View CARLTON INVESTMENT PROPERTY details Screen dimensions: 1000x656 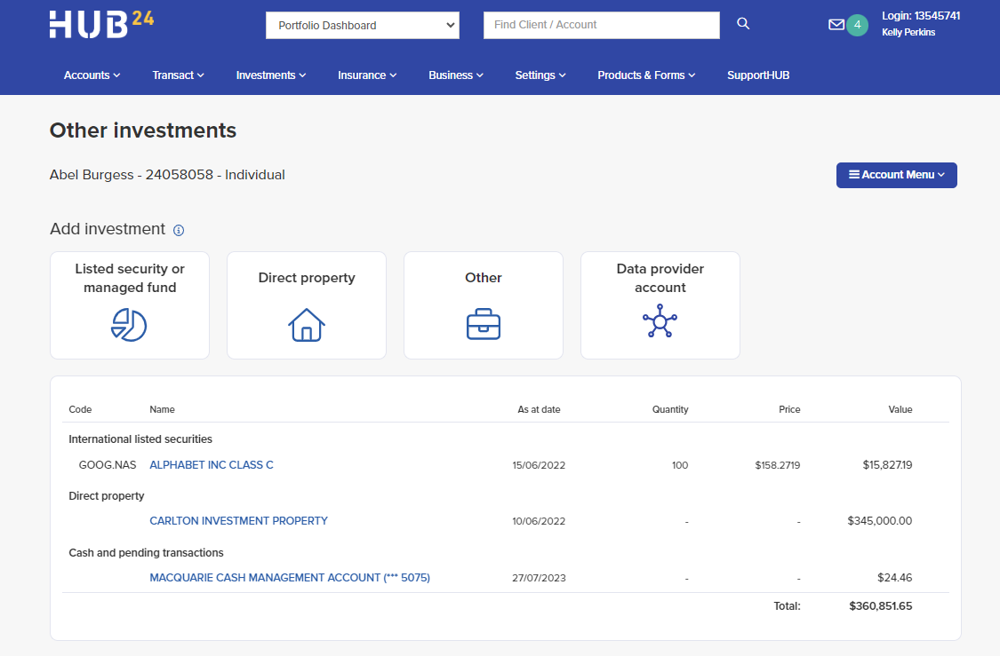[x=238, y=521]
